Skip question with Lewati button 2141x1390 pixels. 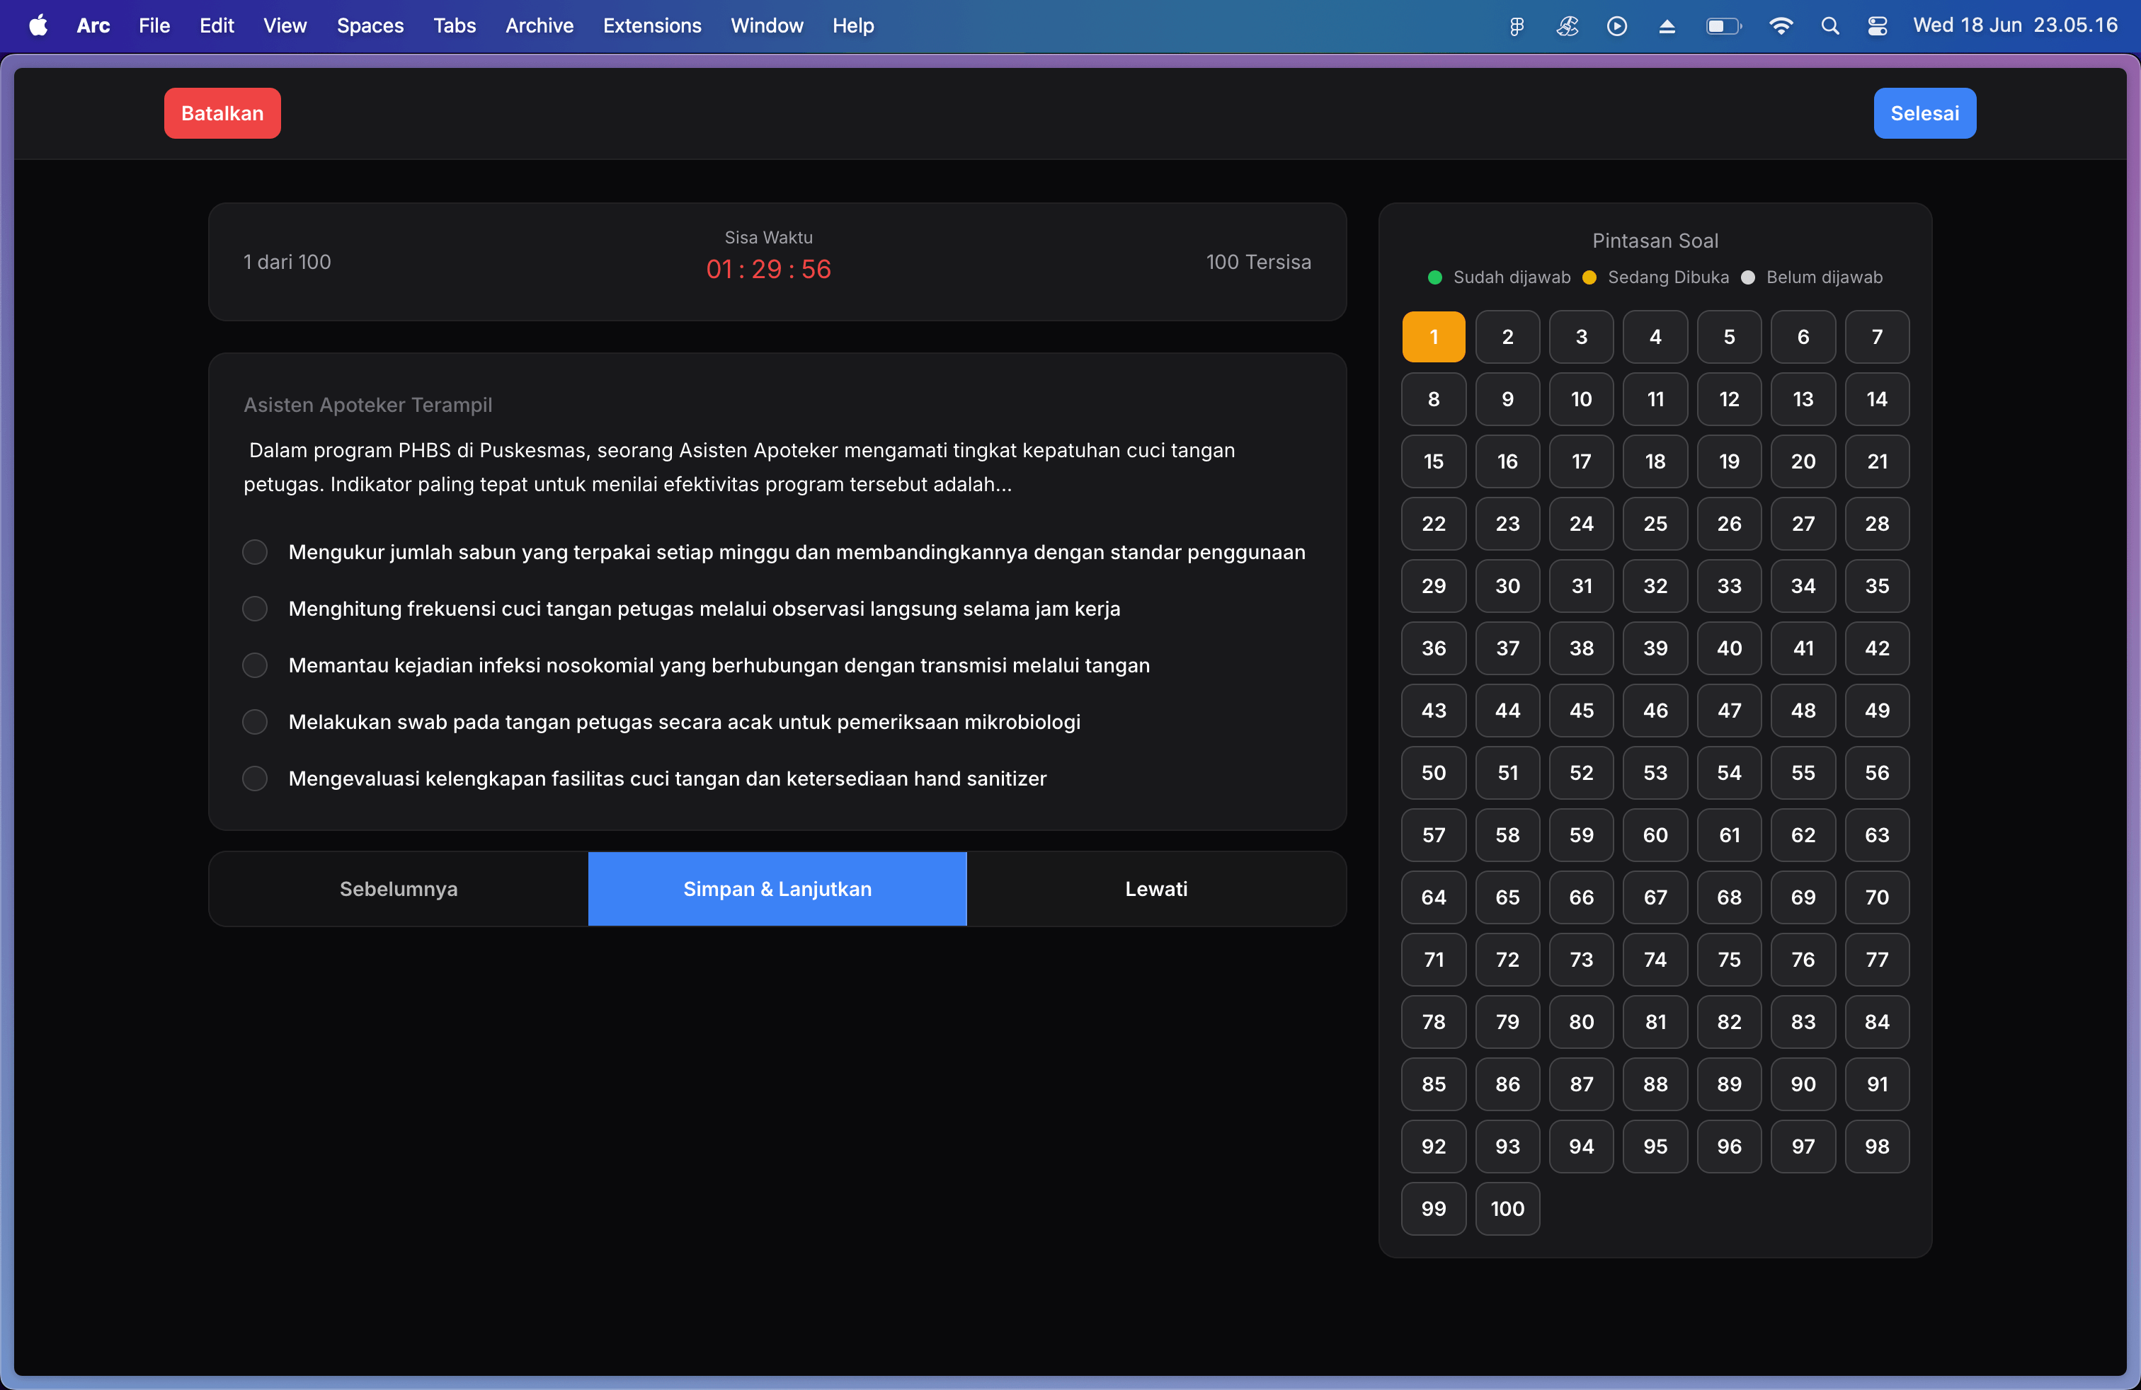click(x=1156, y=888)
